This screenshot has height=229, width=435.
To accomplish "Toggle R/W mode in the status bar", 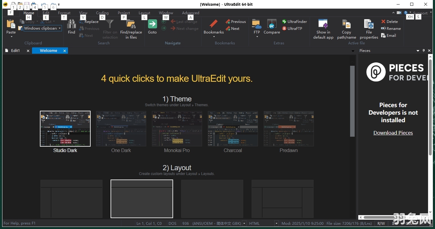I will (381, 223).
